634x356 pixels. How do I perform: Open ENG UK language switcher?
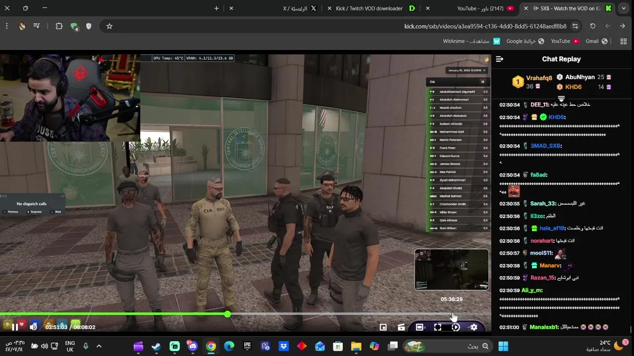click(x=70, y=346)
